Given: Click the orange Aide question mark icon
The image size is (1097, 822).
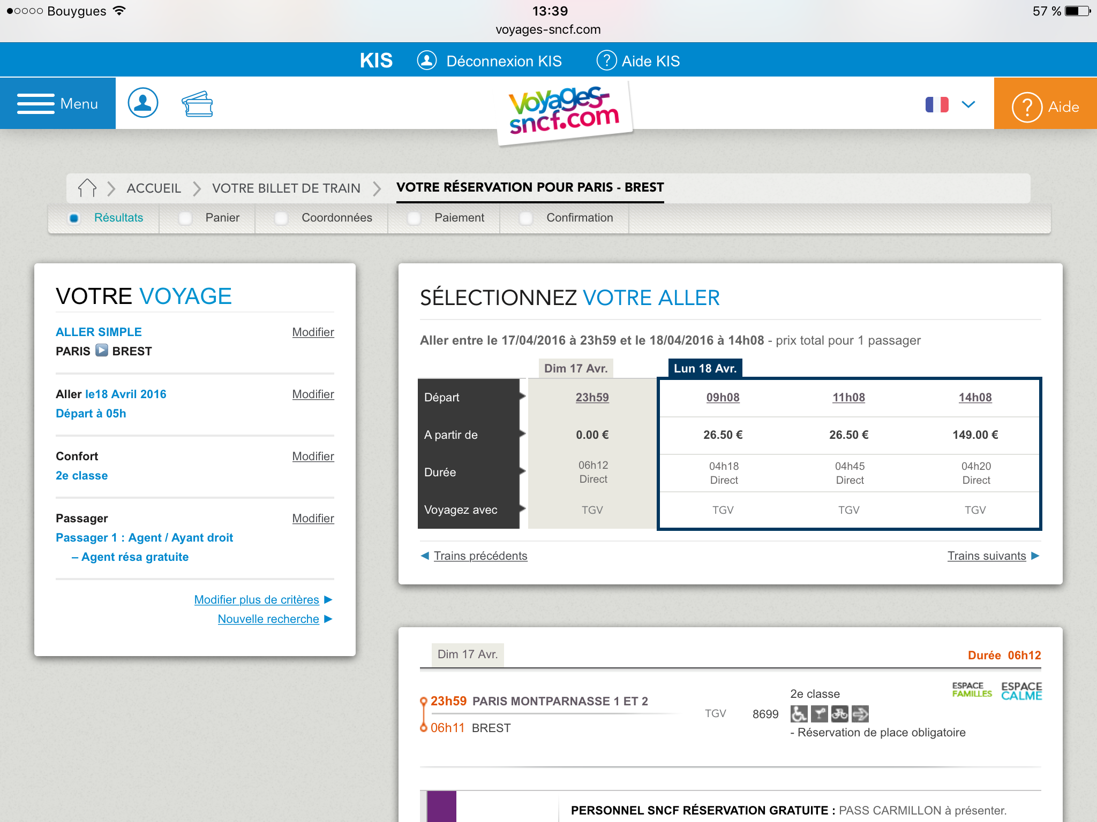Looking at the screenshot, I should click(x=1026, y=107).
